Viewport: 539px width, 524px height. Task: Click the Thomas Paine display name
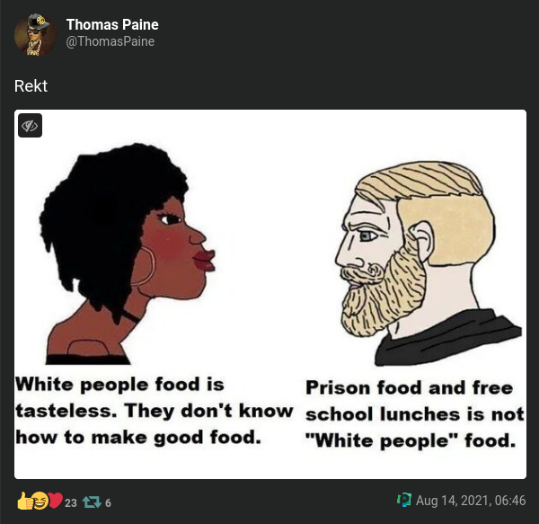pyautogui.click(x=112, y=25)
